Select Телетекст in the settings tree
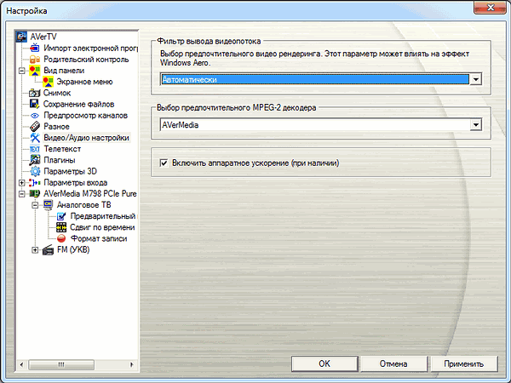Viewport: 511px width, 383px height. (62, 149)
